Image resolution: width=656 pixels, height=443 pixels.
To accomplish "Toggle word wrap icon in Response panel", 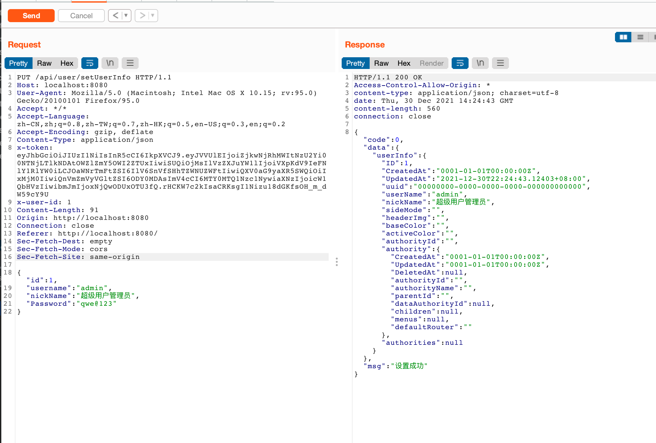I will point(460,63).
